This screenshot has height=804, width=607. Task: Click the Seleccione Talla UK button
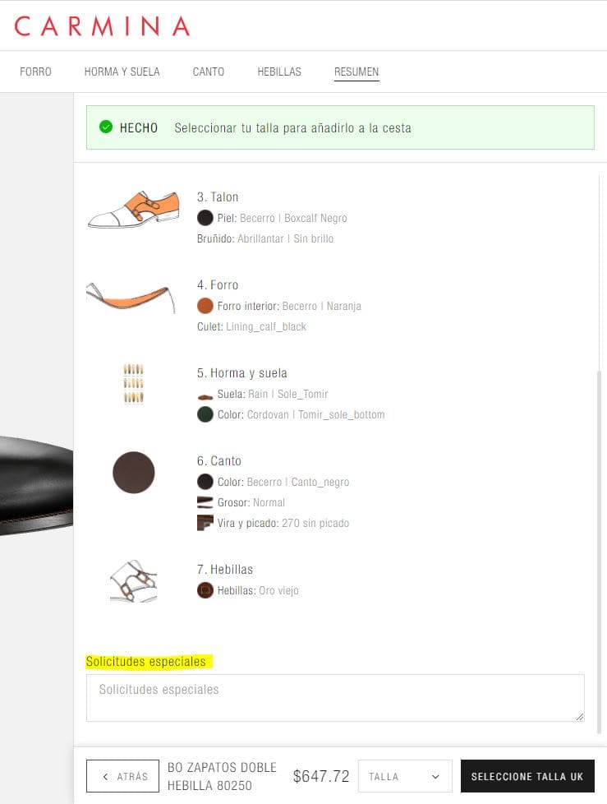tap(527, 776)
